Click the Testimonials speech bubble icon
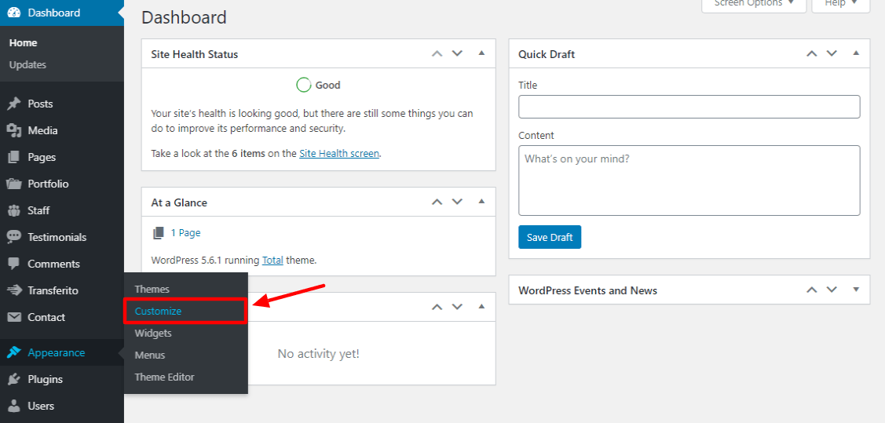The image size is (885, 423). (13, 237)
